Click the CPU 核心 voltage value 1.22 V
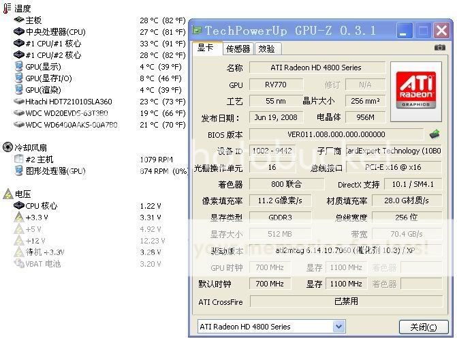The height and width of the screenshot is (341, 457). click(151, 206)
